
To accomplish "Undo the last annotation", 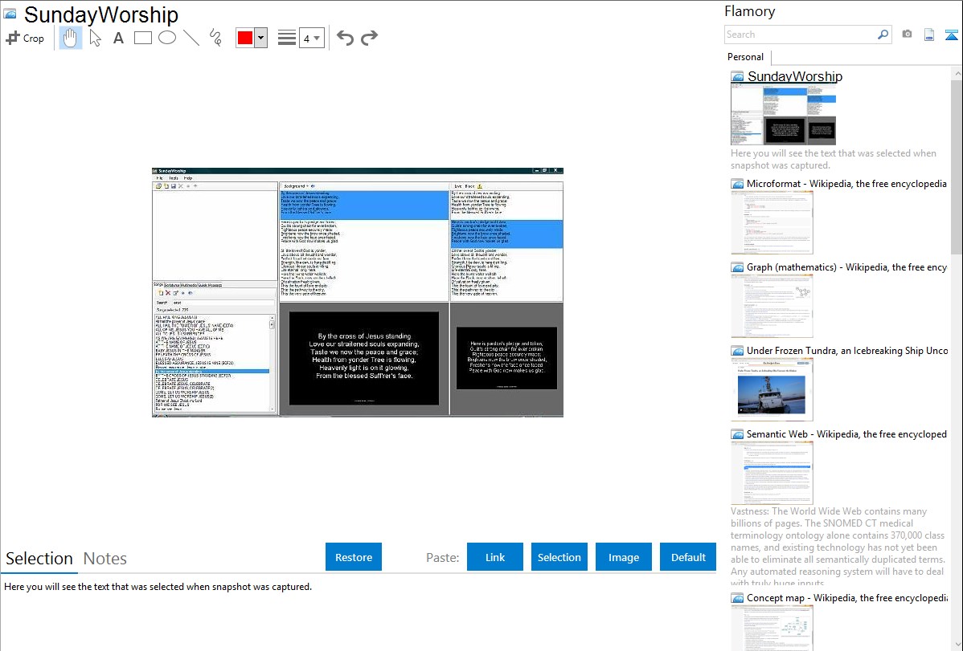I will point(345,38).
